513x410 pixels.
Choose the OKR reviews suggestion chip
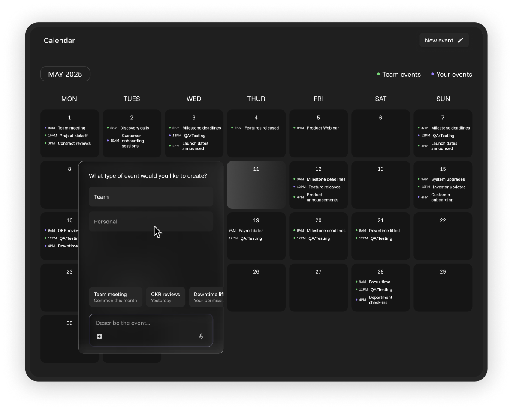tap(165, 297)
